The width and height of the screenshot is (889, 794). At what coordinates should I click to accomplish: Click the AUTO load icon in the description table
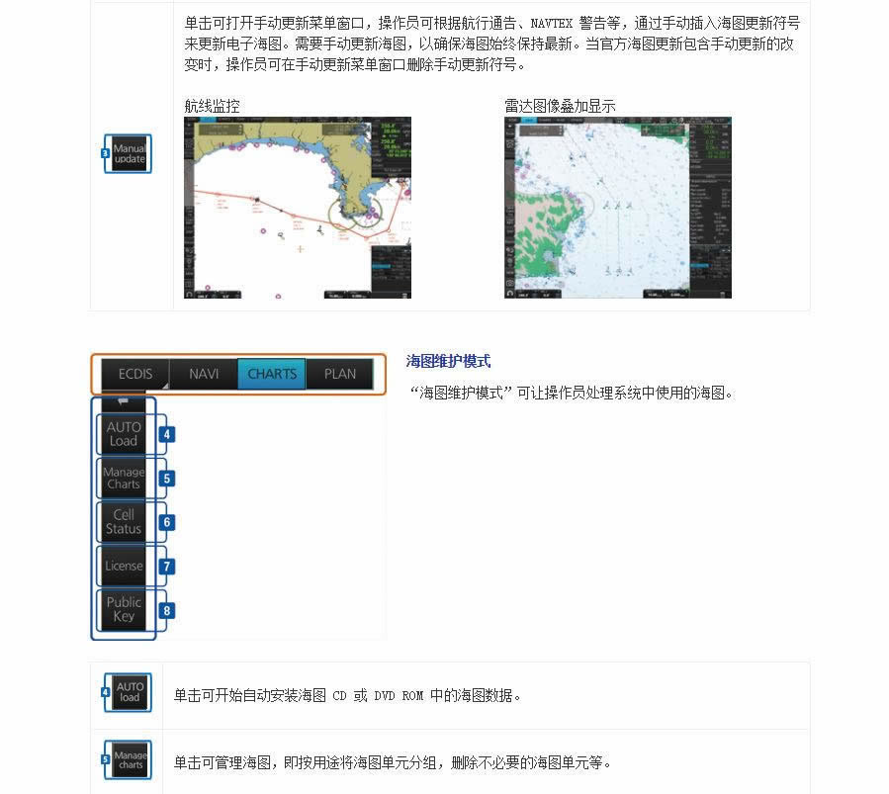tap(130, 692)
